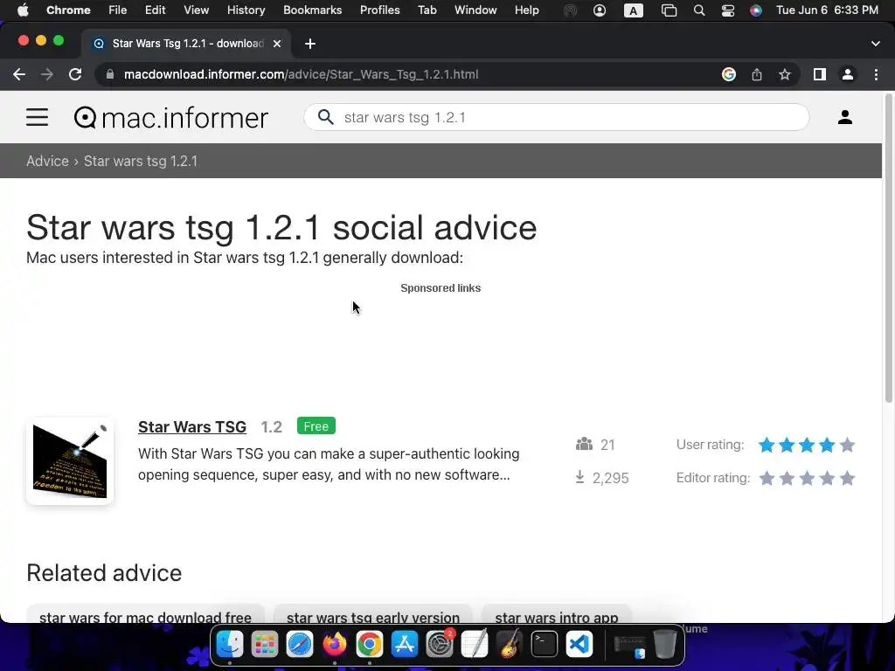Click the Advice breadcrumb link

(47, 161)
